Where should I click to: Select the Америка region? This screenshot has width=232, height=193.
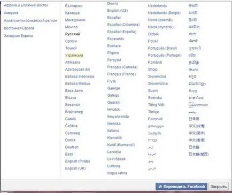coord(11,13)
